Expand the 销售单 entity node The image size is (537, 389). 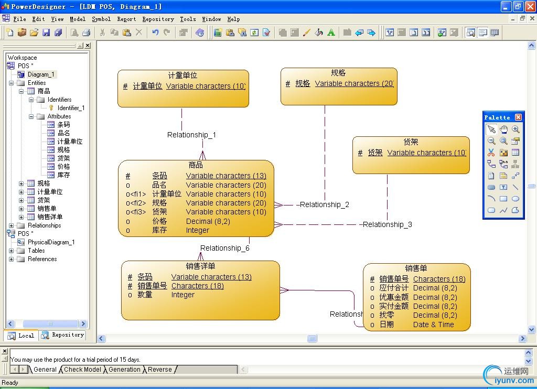click(x=21, y=209)
